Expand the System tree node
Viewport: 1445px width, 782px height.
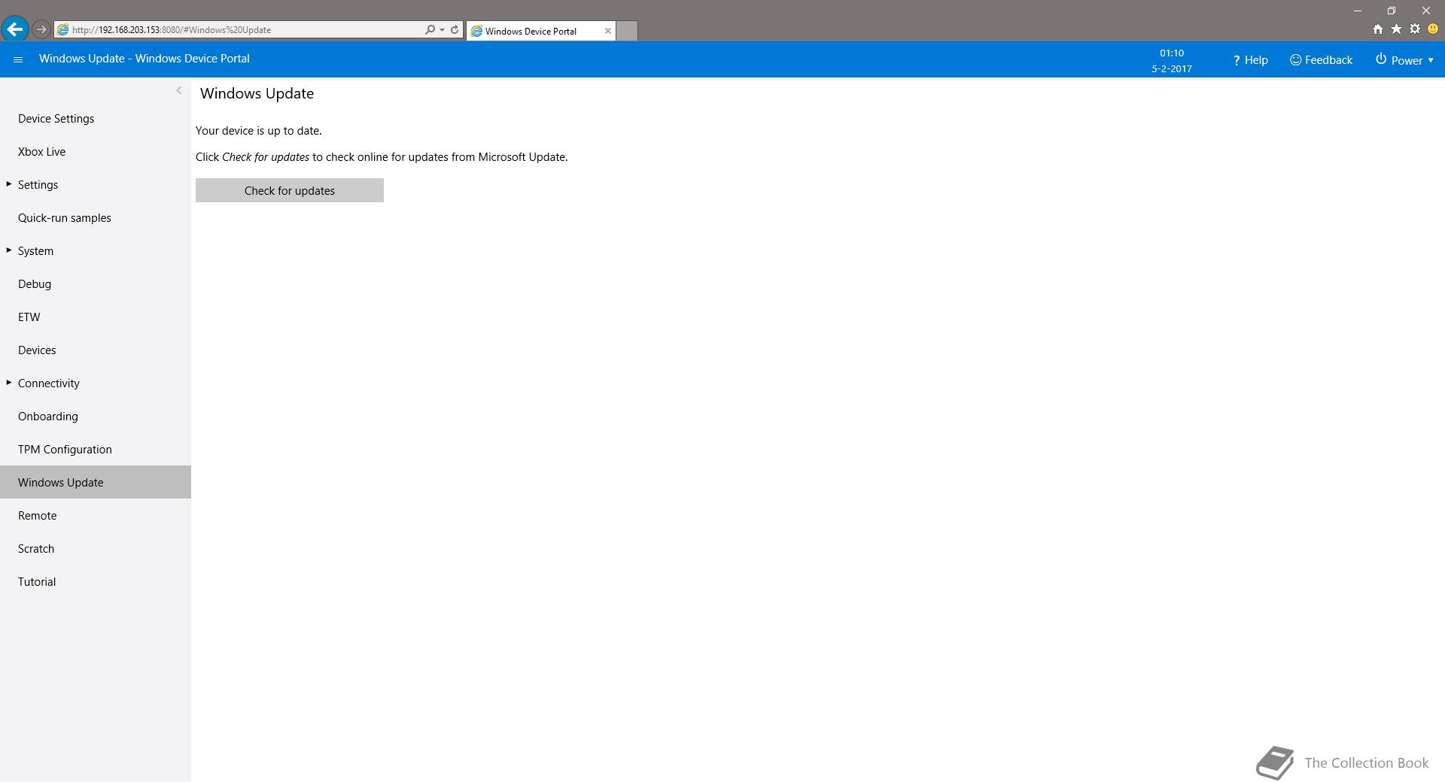(x=9, y=250)
